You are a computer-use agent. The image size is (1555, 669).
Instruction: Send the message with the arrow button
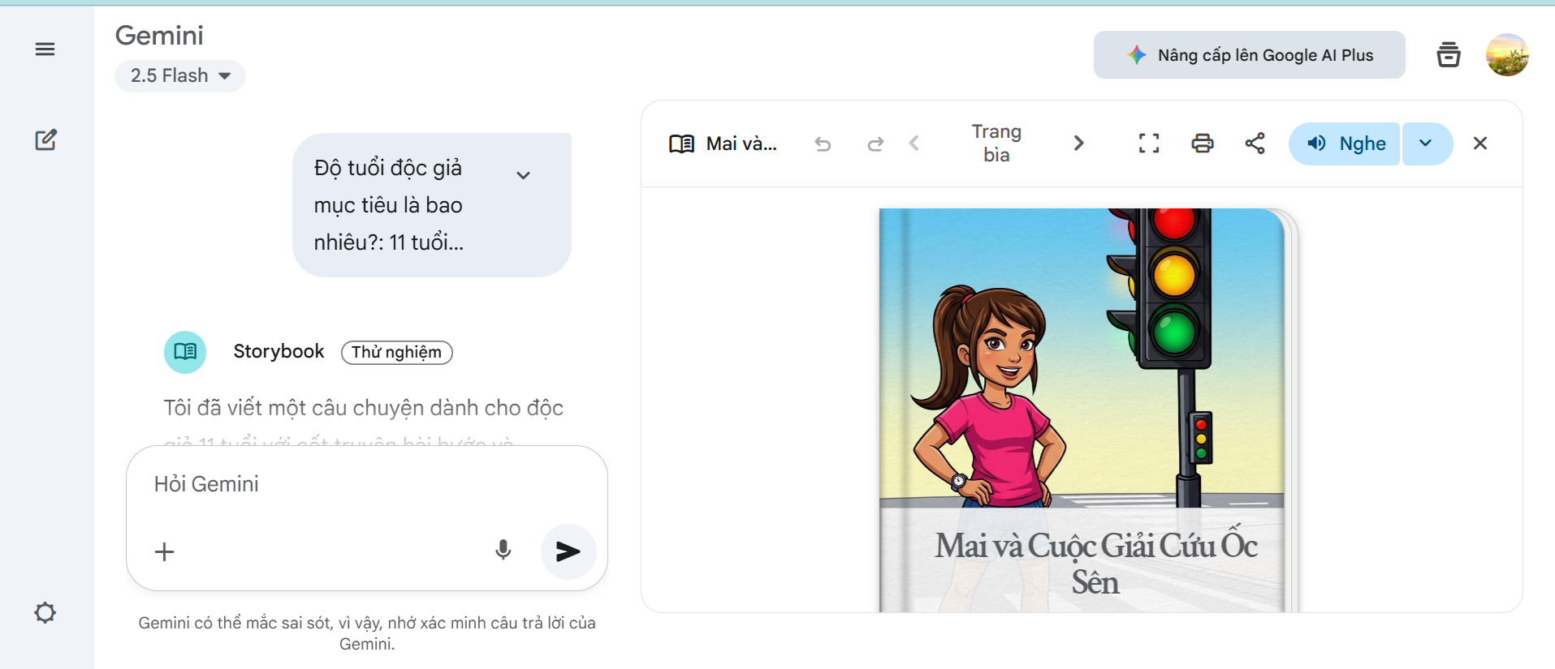pyautogui.click(x=568, y=551)
